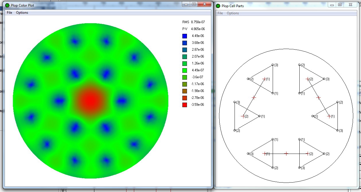Screen dimensions: 361x192
Task: Open File menu in Plop Cell Parts window
Action: pyautogui.click(x=220, y=13)
